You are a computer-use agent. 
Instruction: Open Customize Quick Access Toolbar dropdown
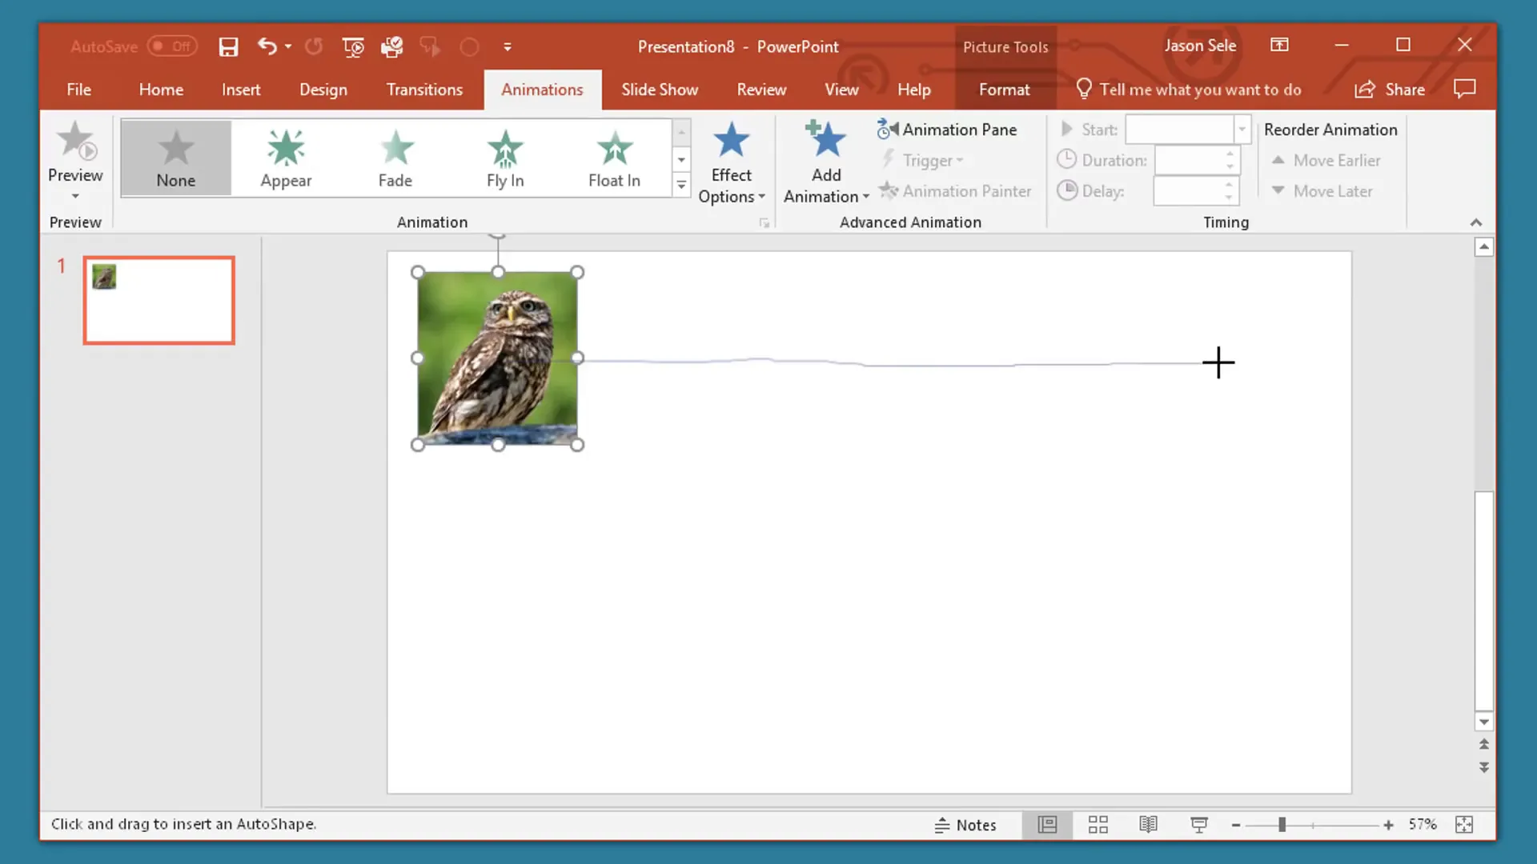tap(508, 46)
